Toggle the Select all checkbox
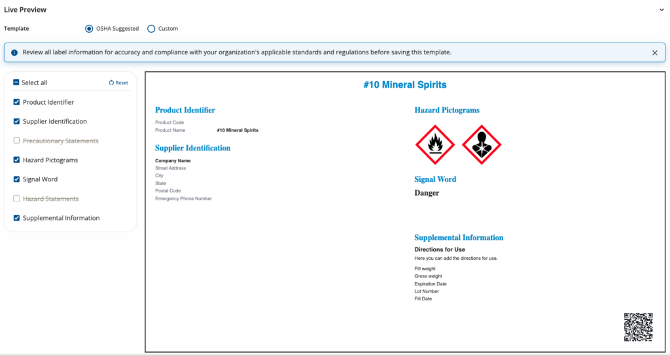Image resolution: width=670 pixels, height=356 pixels. (x=16, y=82)
